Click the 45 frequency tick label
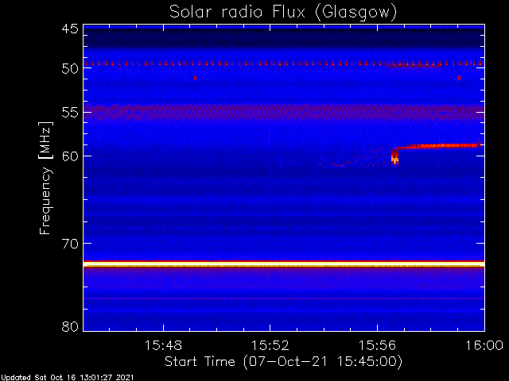This screenshot has height=381, width=509. click(70, 29)
